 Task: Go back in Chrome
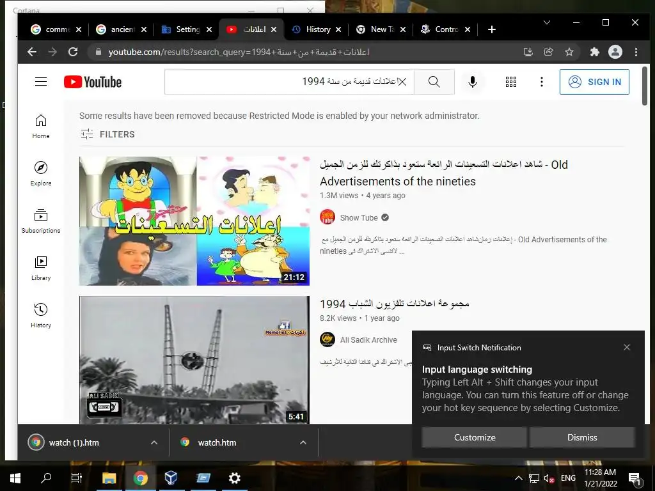pos(32,52)
